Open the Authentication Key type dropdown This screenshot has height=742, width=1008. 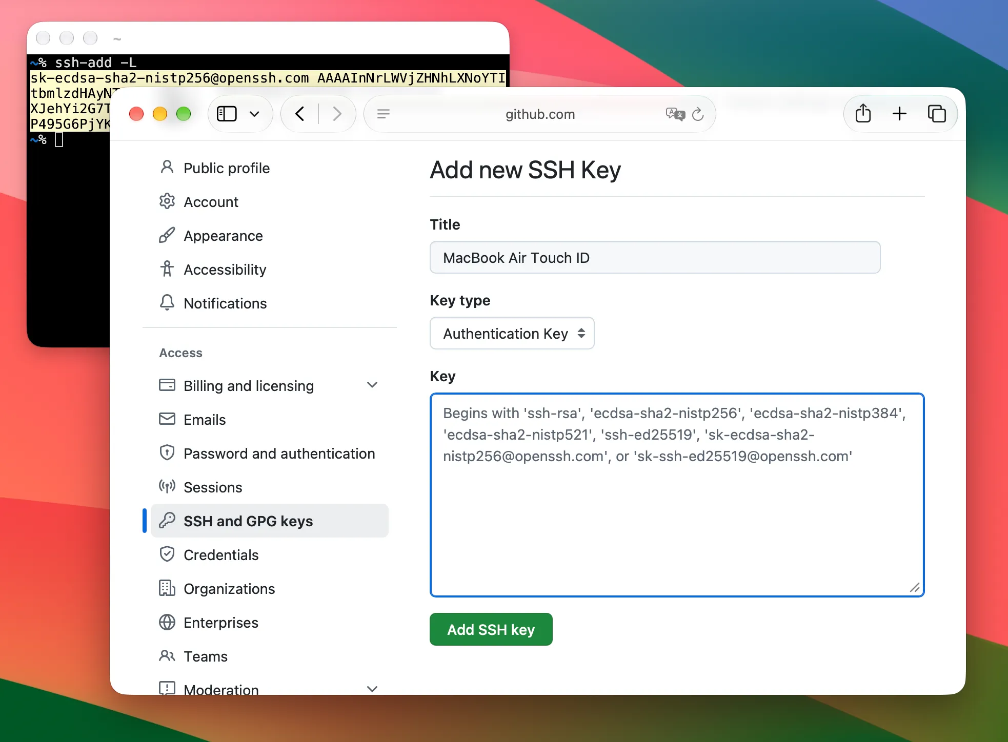[512, 333]
